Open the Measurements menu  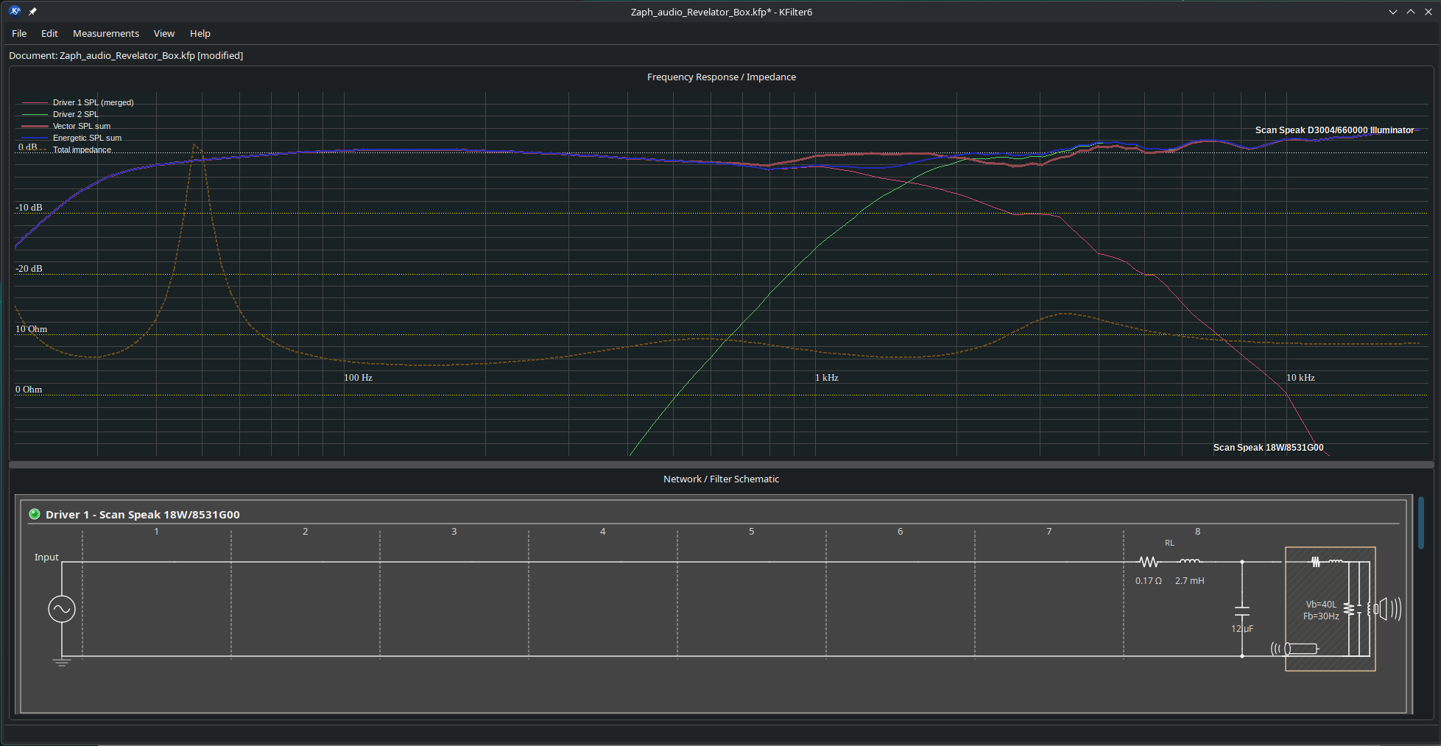106,33
